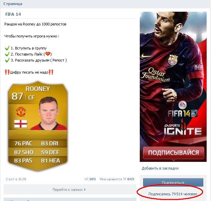Click the first green checkmark in the list
The image size is (211, 201).
pos(7,48)
